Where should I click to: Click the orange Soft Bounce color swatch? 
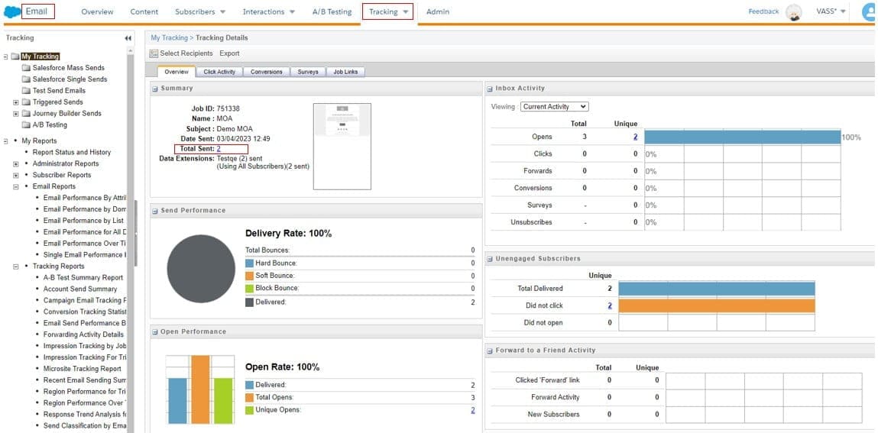click(x=249, y=276)
